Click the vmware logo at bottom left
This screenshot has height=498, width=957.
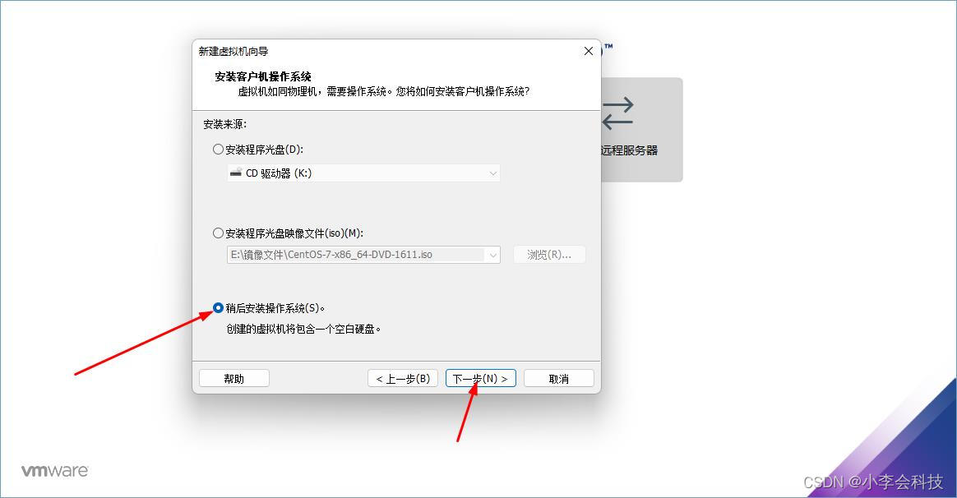tap(55, 471)
